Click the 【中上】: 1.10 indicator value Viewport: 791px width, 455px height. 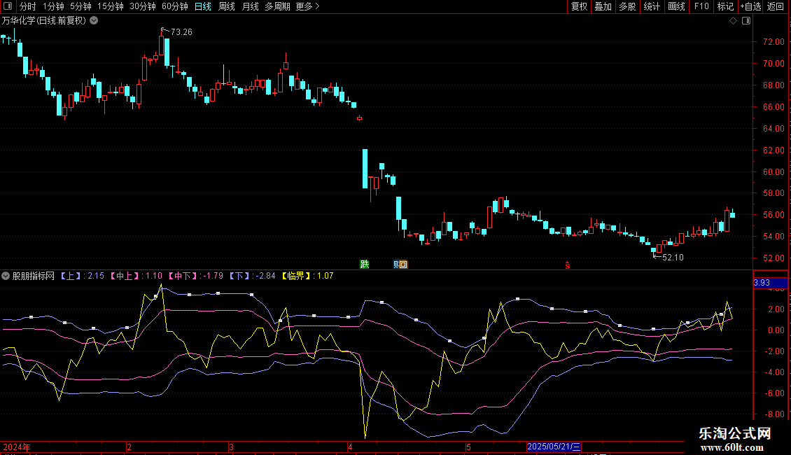pyautogui.click(x=136, y=276)
